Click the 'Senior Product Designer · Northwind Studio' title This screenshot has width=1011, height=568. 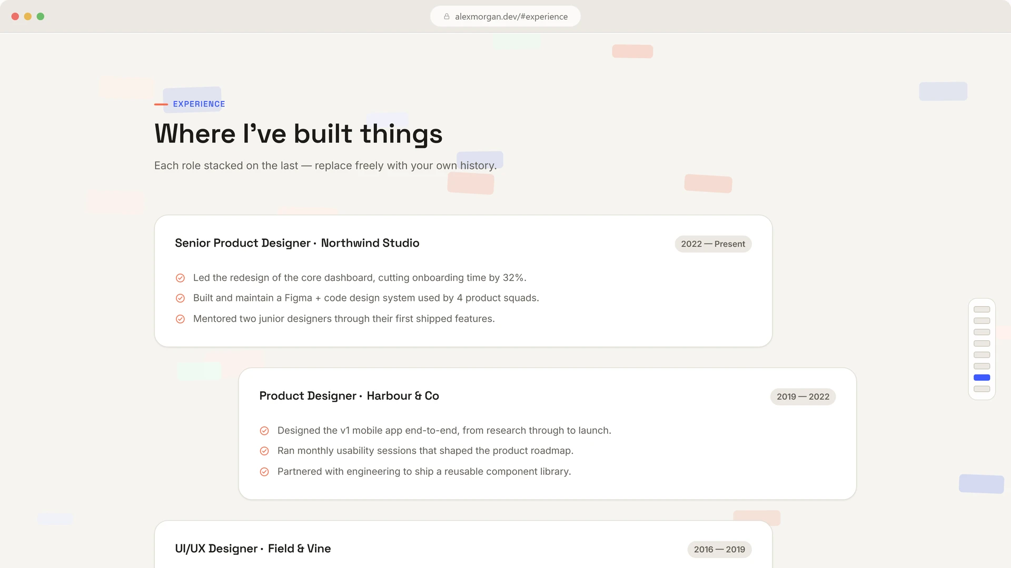[297, 243]
